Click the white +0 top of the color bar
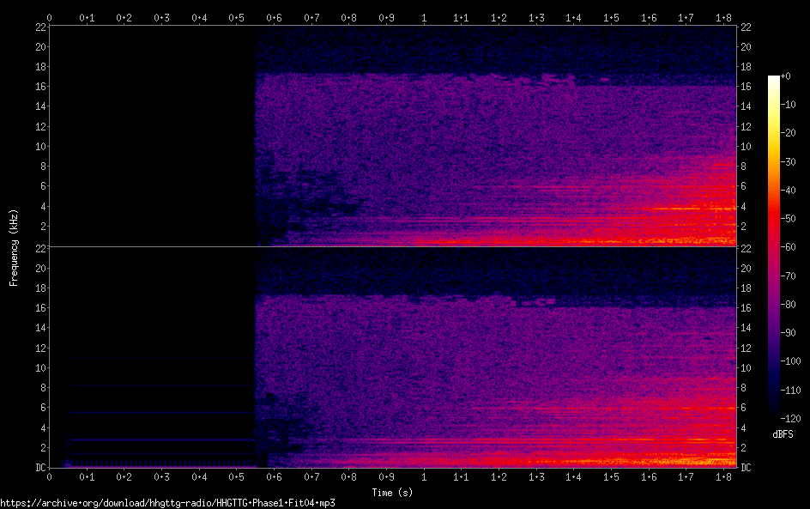Screen dimensions: 810x509 pos(774,78)
